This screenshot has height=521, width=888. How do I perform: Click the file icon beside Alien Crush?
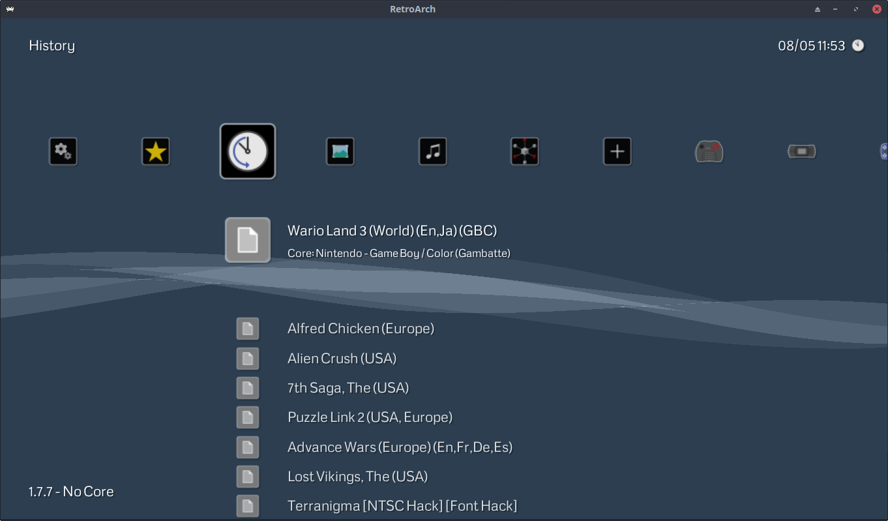click(x=248, y=359)
